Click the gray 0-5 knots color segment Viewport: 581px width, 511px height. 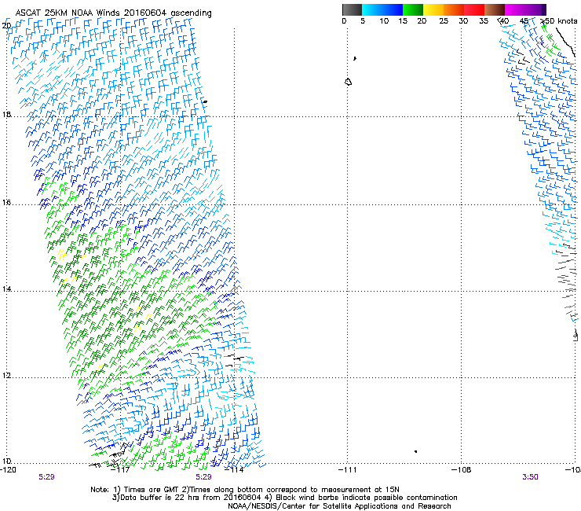click(x=353, y=9)
